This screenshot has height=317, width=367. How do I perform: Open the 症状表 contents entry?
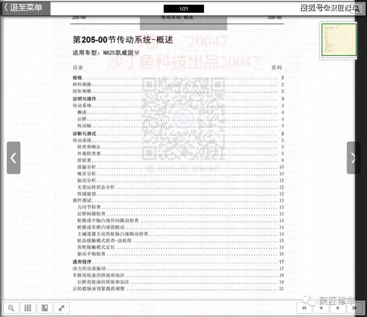click(180, 160)
